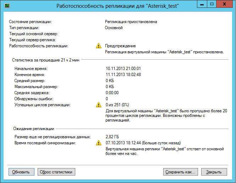Click the start time value "10.11.2013 21:00:01"
This screenshot has height=183, width=236.
123,69
